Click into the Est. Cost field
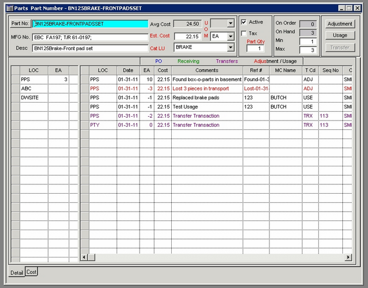368x288 pixels. coord(188,37)
